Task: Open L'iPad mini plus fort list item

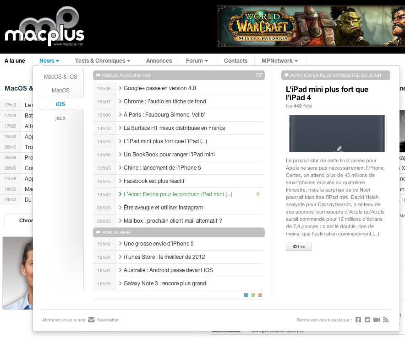Action: click(165, 141)
